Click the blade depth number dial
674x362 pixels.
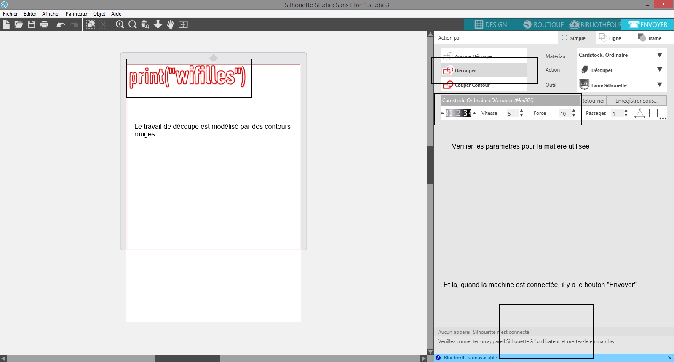[458, 113]
